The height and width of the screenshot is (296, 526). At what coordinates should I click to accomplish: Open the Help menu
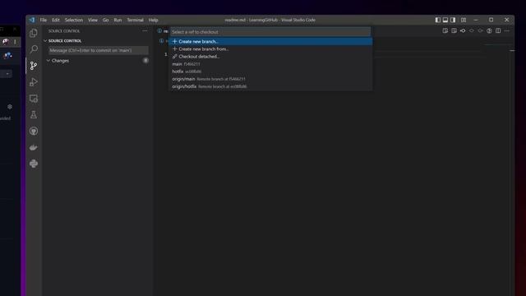pos(154,20)
